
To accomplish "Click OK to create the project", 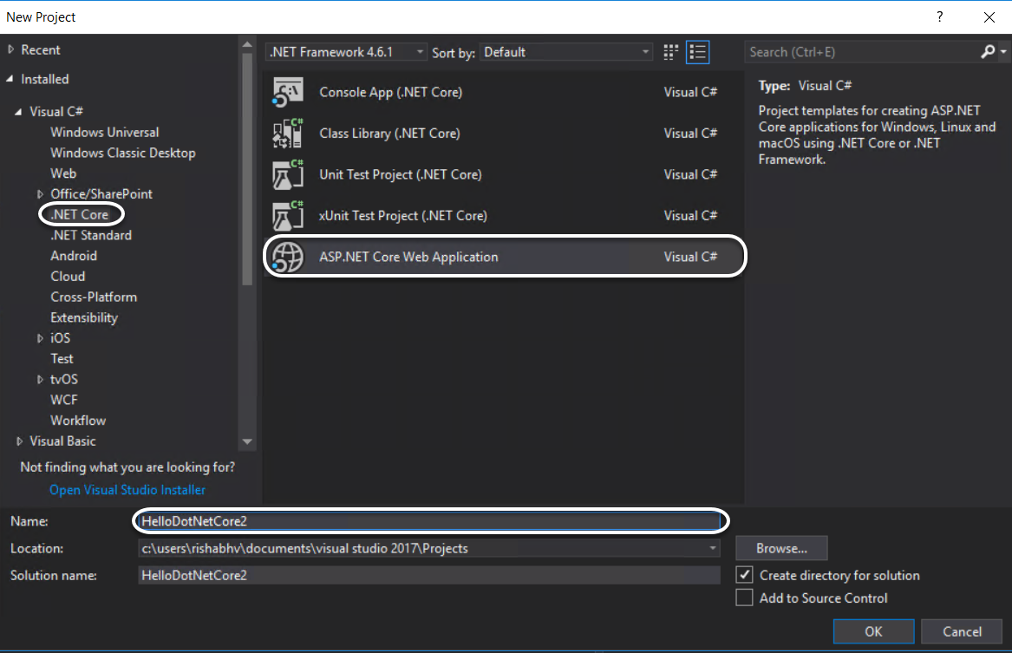I will coord(873,631).
